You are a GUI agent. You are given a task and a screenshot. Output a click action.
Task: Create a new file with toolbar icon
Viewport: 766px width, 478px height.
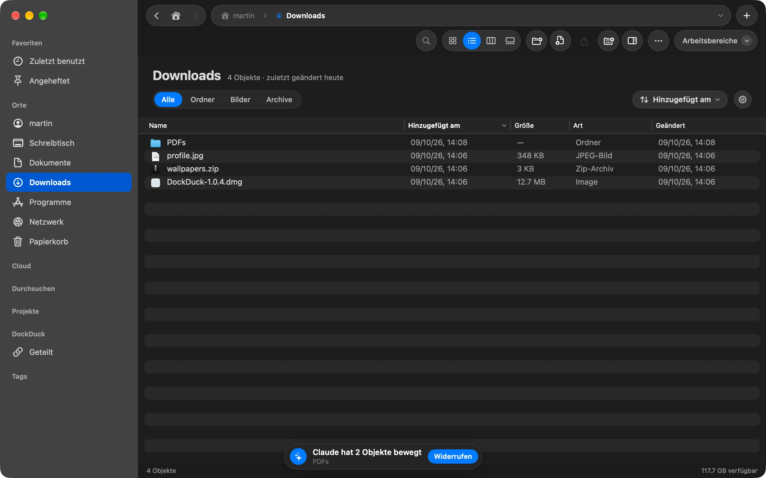pos(560,41)
